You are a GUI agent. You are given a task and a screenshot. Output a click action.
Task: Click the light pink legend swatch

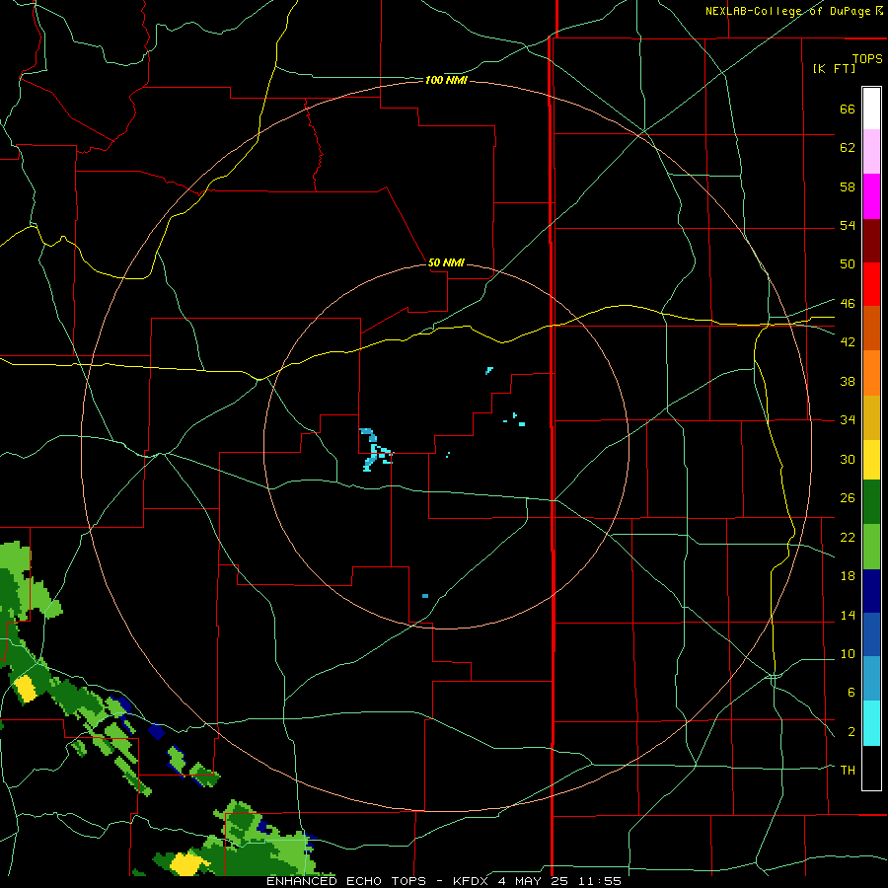pos(871,151)
